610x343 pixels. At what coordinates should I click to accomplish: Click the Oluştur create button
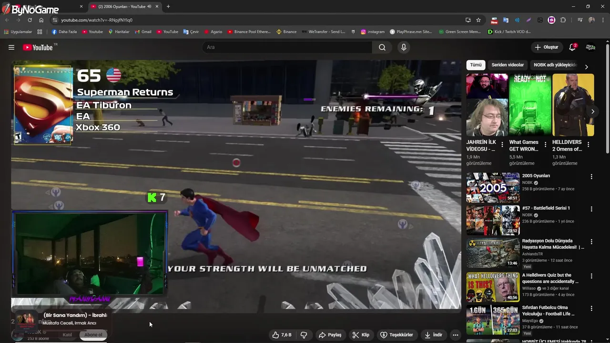tap(546, 47)
